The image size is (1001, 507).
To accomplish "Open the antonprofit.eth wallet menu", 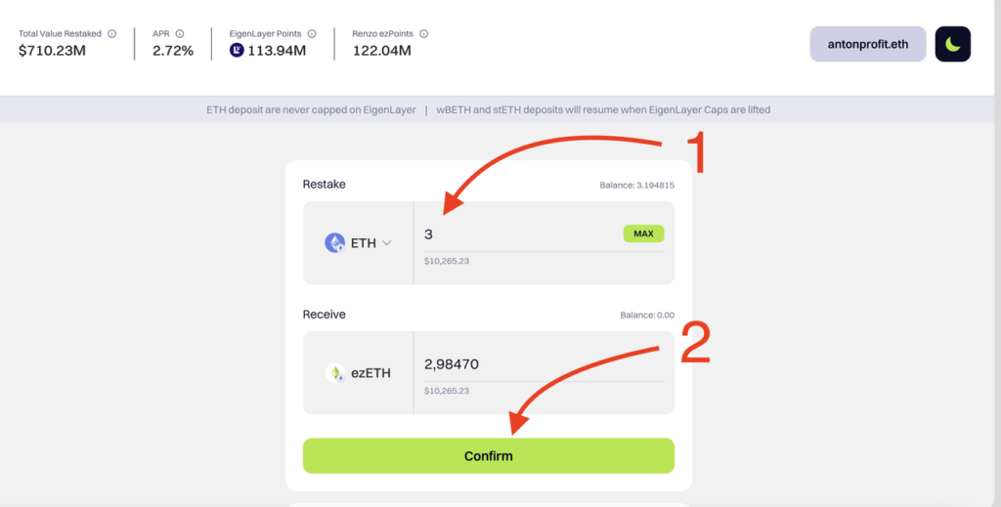I will click(867, 44).
